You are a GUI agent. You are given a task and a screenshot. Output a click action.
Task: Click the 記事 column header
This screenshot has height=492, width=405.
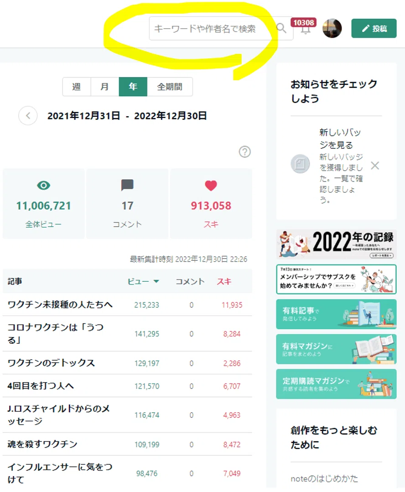point(15,281)
